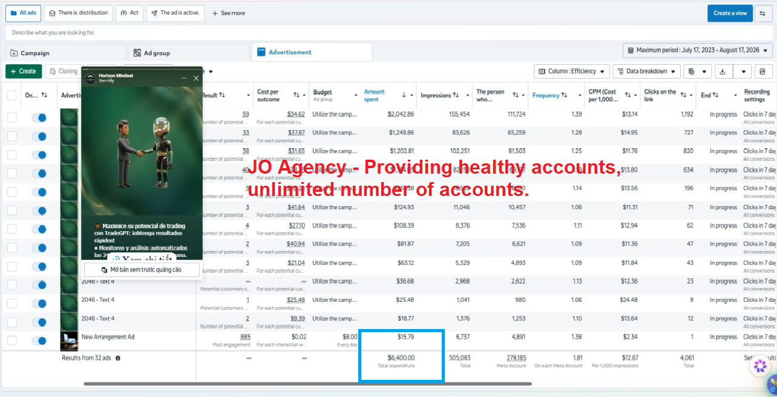Switch to the Ad group tab
777x398 pixels.
click(x=188, y=53)
